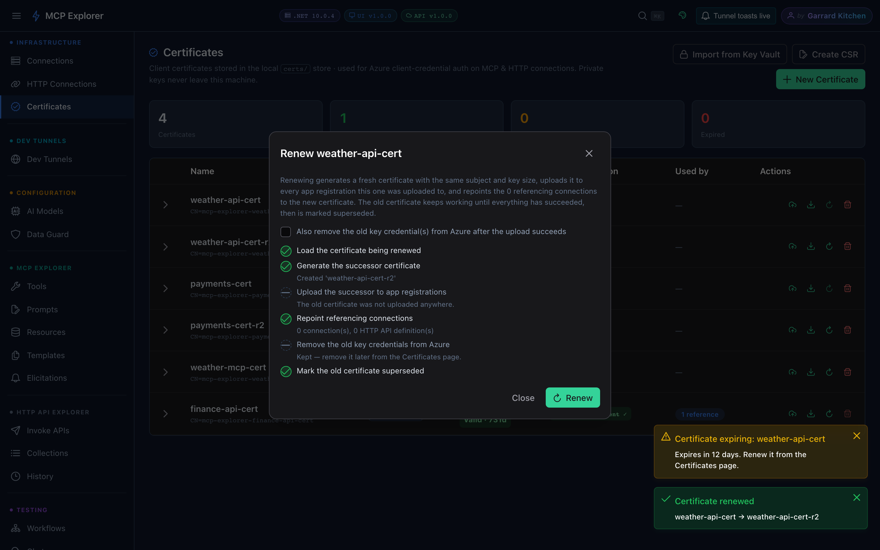
Task: Toggle Tunnel toasts live button
Action: coord(736,16)
